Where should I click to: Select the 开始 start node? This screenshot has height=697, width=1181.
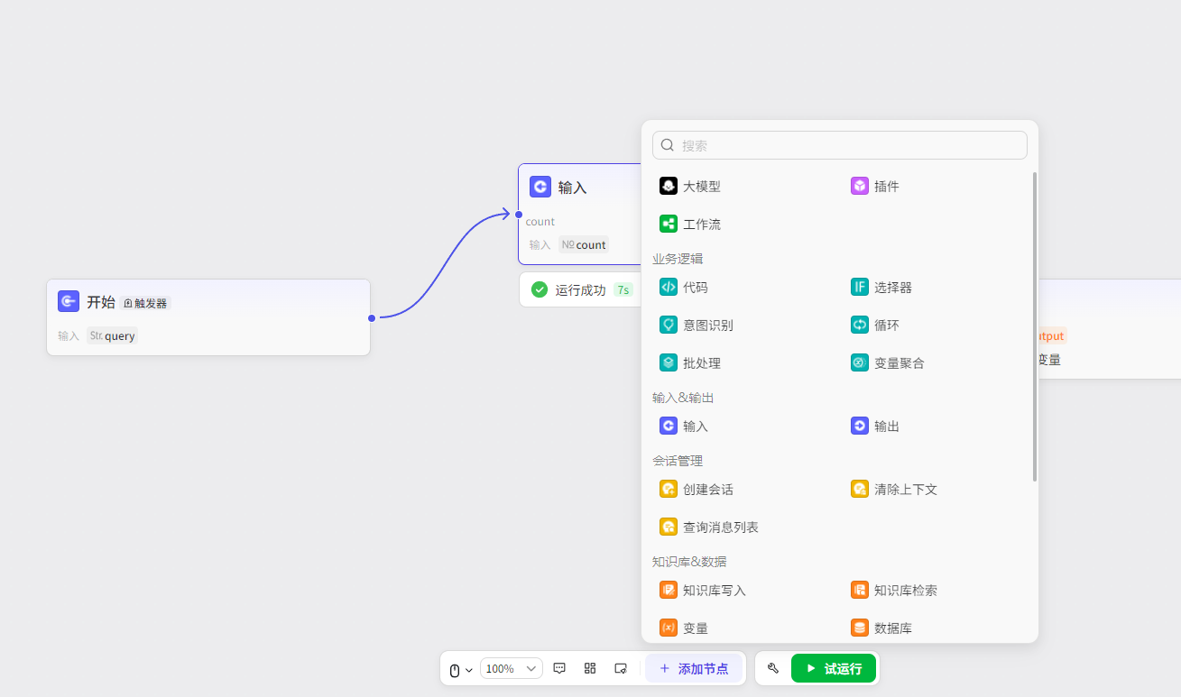pyautogui.click(x=208, y=316)
